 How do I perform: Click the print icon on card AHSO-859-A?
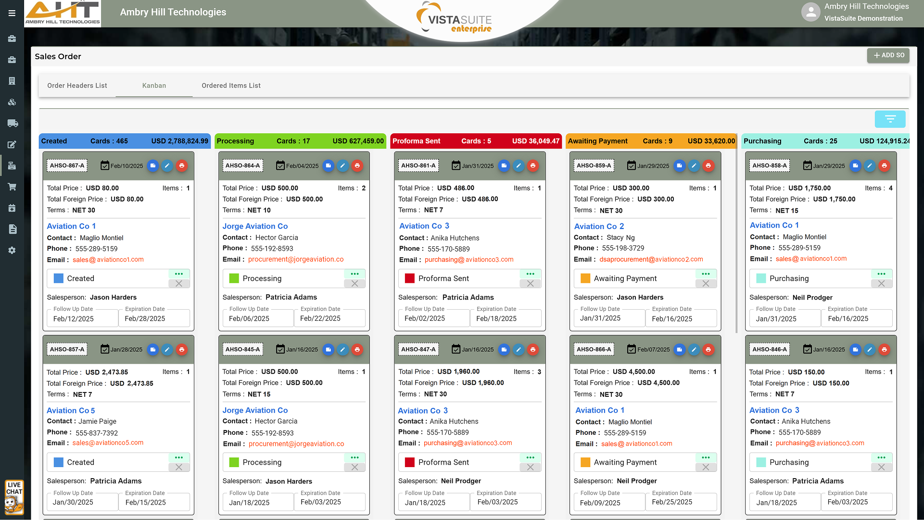(708, 165)
